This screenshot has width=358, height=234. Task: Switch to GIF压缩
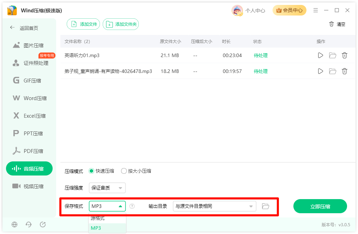(29, 81)
